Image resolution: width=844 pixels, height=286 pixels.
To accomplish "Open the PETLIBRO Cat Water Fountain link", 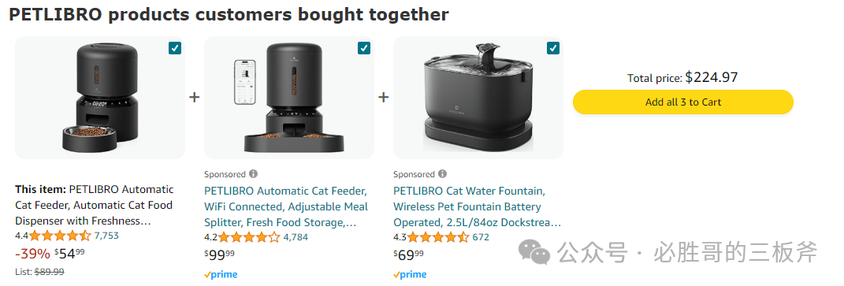I will [x=477, y=207].
